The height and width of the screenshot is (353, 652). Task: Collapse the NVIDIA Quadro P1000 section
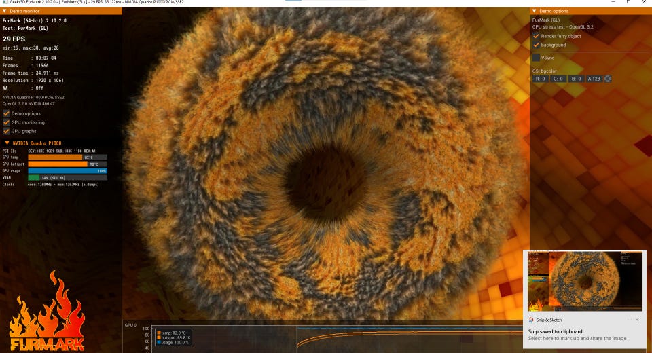point(7,143)
